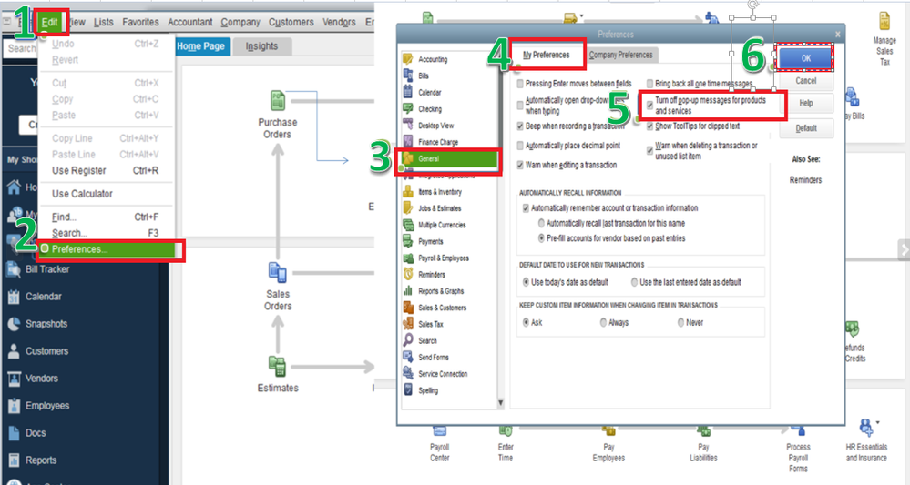Select Use the last entered date as default
This screenshot has width=910, height=485.
(x=634, y=282)
